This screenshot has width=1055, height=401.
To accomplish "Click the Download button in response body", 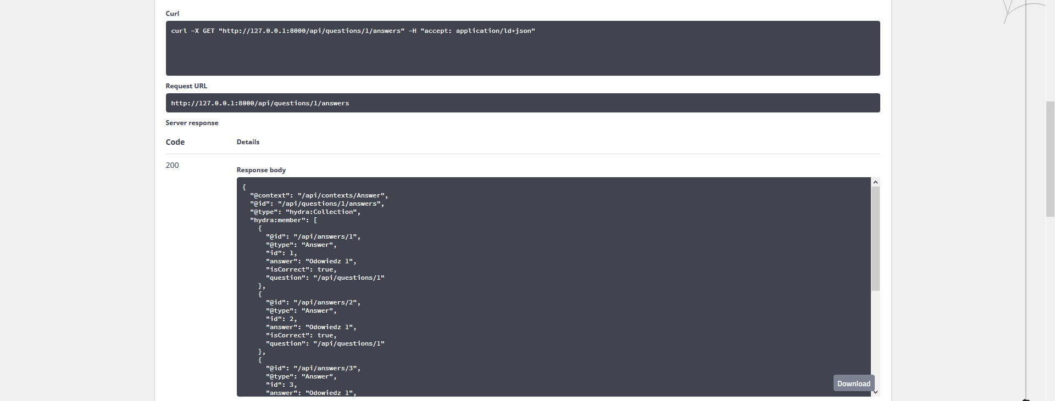I will coord(853,383).
